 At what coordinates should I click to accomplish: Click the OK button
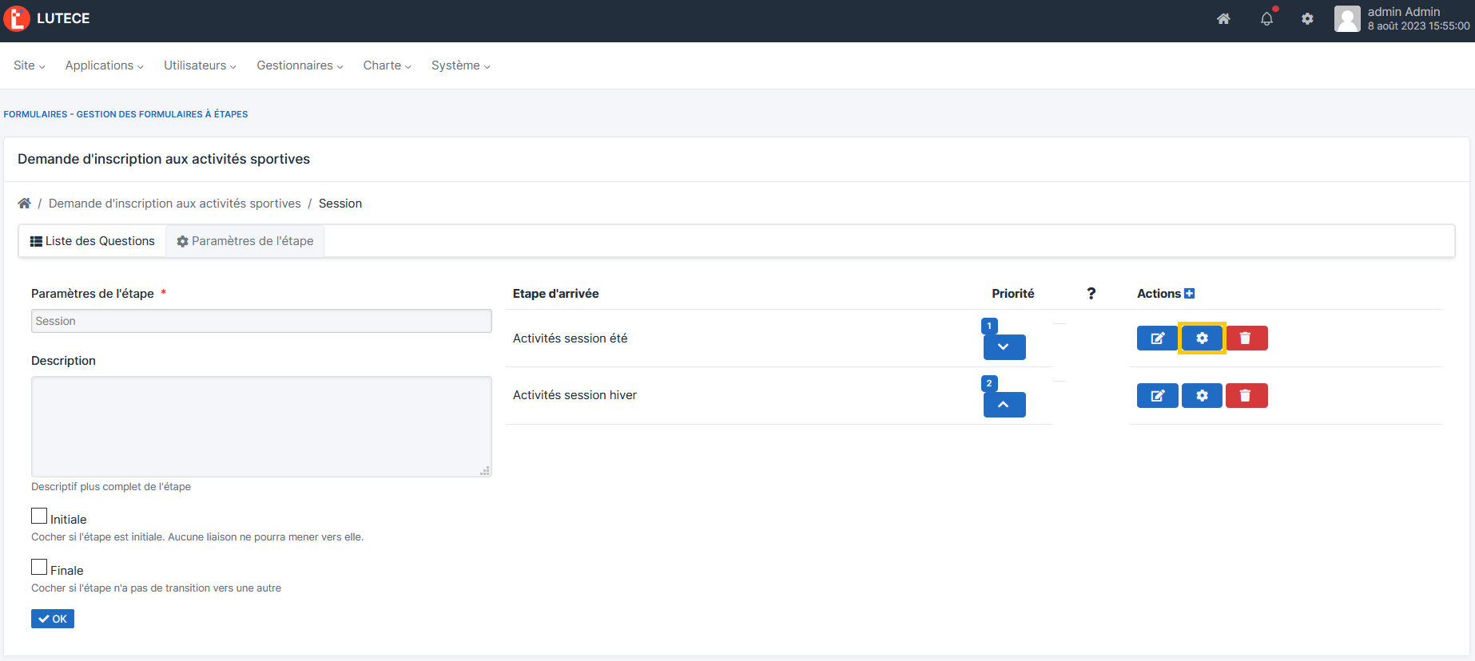53,619
